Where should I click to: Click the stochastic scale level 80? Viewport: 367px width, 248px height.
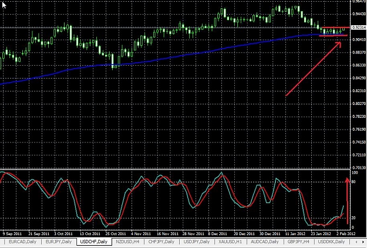[x=353, y=182]
